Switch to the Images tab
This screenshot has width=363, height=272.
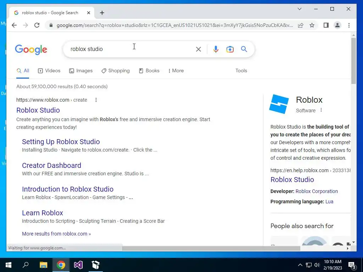81,71
